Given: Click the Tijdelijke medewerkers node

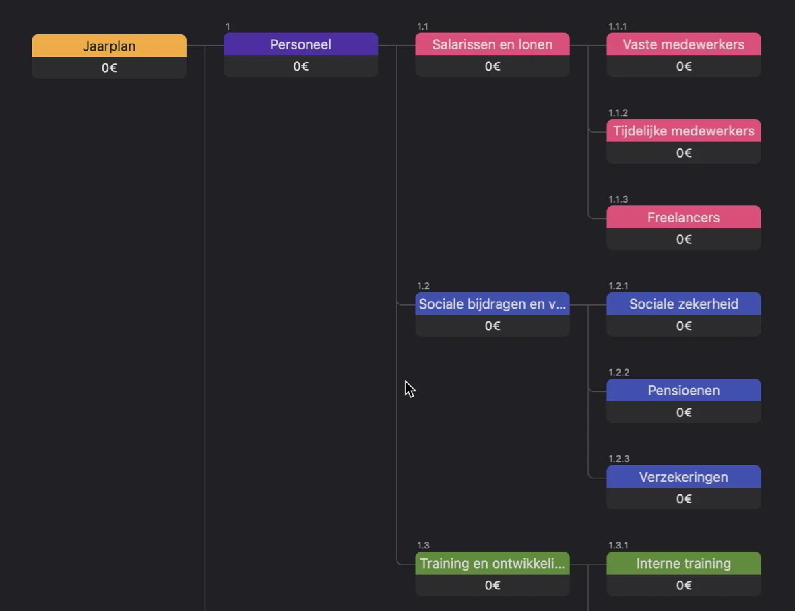Looking at the screenshot, I should click(683, 131).
